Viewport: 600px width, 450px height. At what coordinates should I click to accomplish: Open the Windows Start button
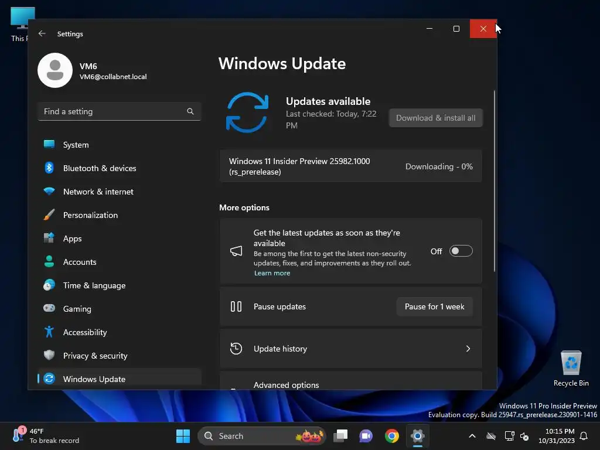(x=183, y=436)
